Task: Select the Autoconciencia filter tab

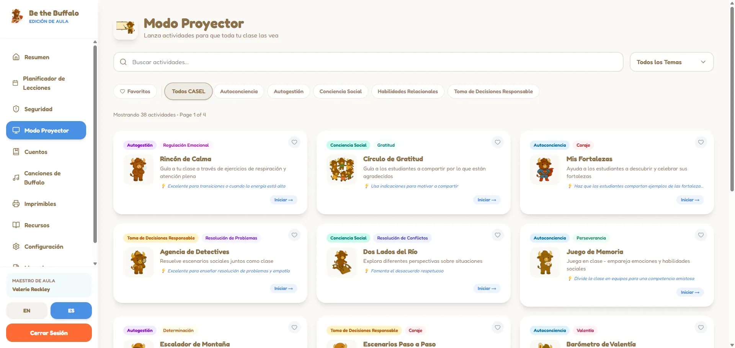Action: click(239, 91)
